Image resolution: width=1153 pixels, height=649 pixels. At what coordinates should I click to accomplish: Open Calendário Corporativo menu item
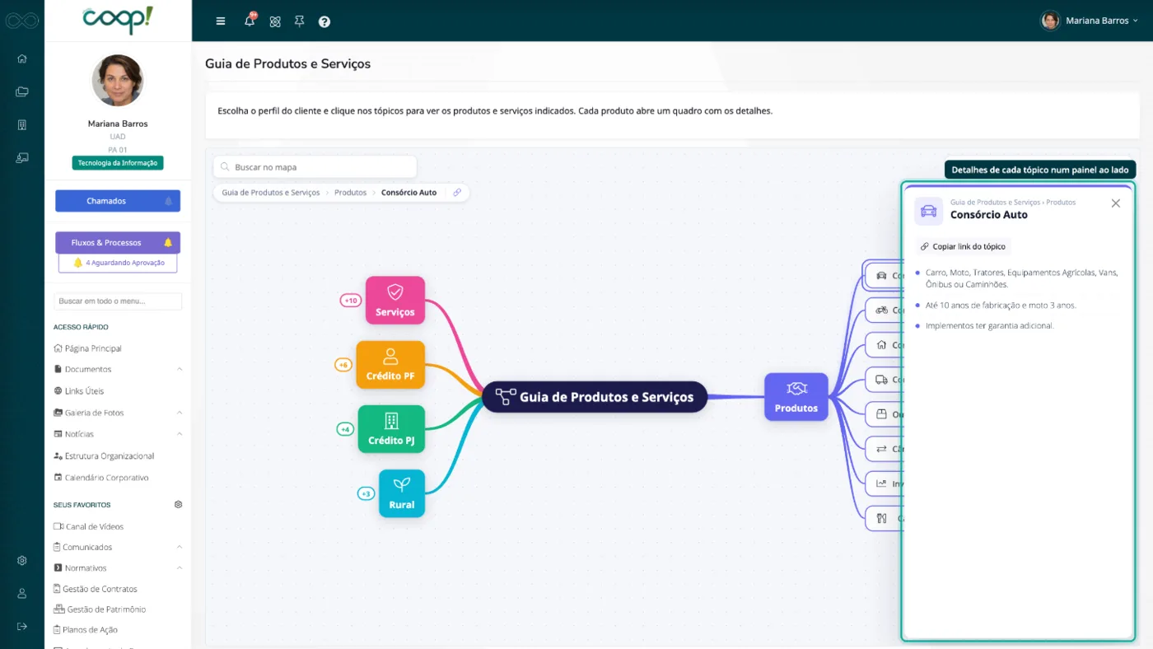pyautogui.click(x=101, y=478)
